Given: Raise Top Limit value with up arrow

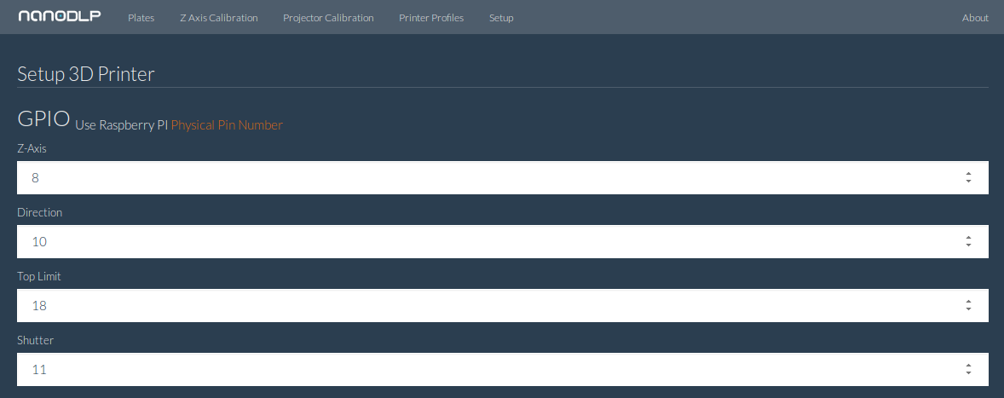Looking at the screenshot, I should [x=969, y=302].
